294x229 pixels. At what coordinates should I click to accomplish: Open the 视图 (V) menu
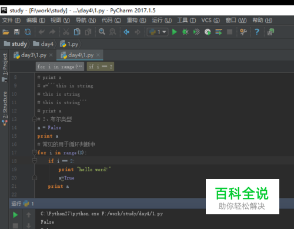click(x=60, y=20)
